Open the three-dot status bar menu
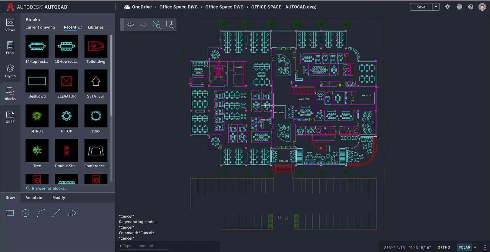The height and width of the screenshot is (252, 490). [x=485, y=247]
